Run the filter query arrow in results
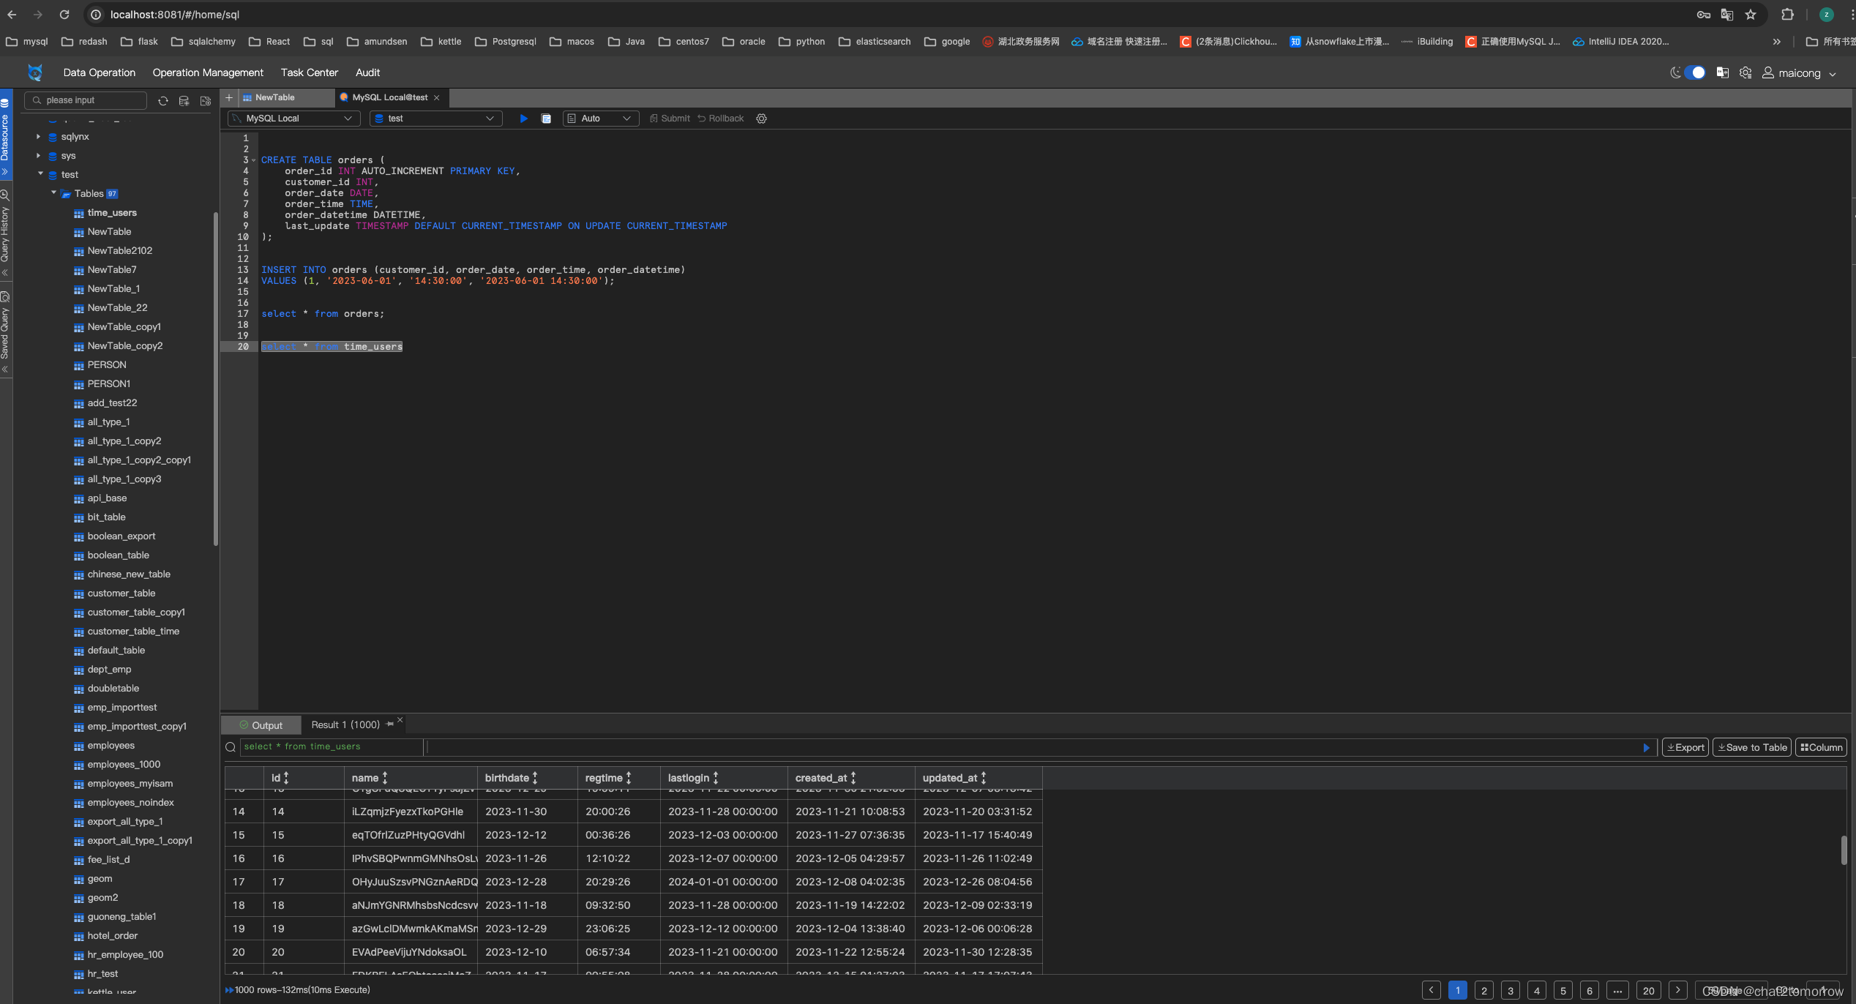Screen dimensions: 1856x1004 pos(1646,747)
